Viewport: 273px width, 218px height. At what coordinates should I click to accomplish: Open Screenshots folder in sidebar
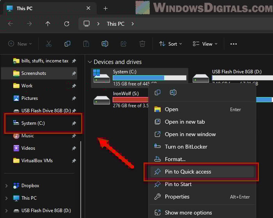tap(39, 73)
